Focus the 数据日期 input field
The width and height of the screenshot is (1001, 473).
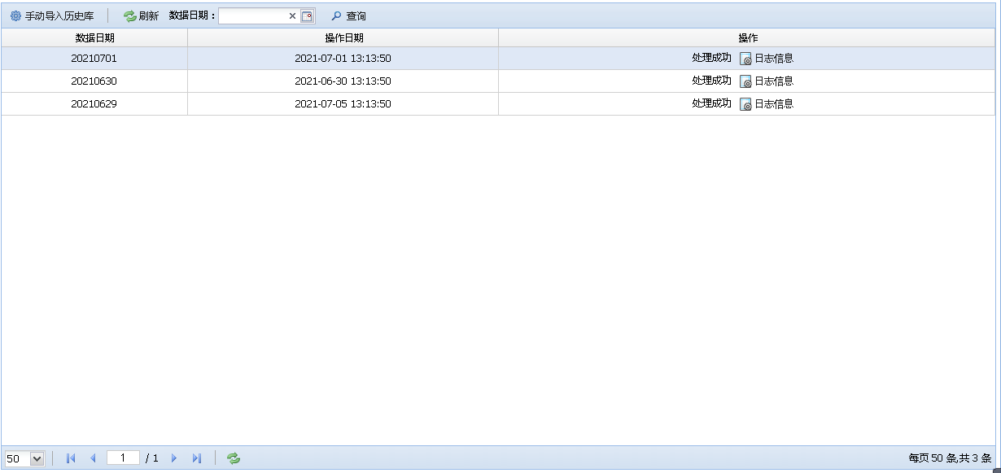[x=252, y=16]
